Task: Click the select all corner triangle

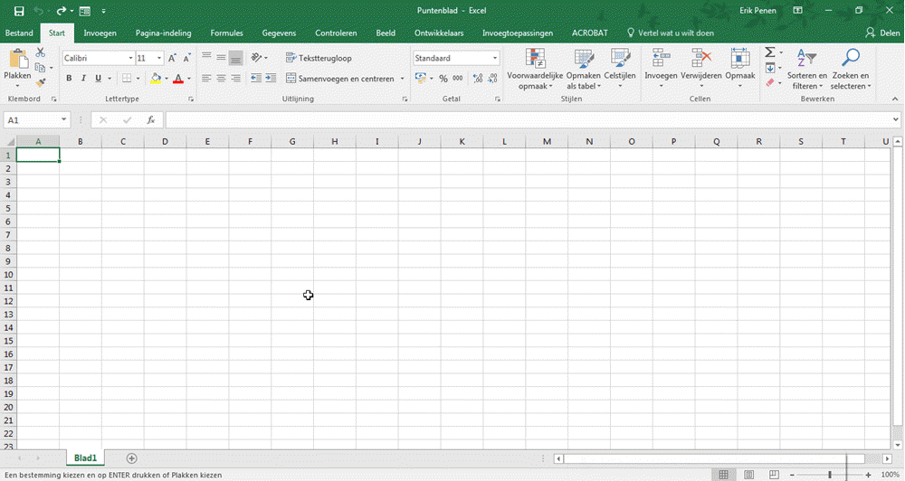Action: [x=10, y=142]
